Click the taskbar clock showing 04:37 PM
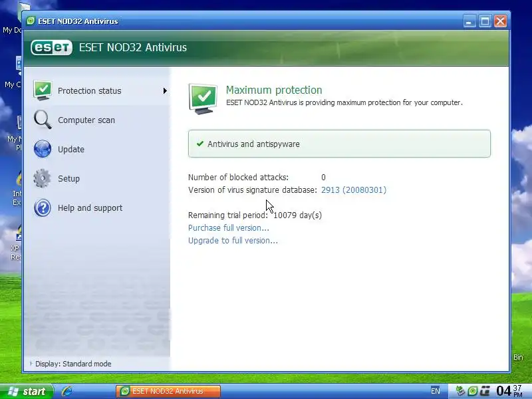This screenshot has height=399, width=532. coord(509,391)
